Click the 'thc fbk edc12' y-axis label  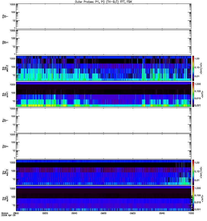pyautogui.click(x=5, y=172)
